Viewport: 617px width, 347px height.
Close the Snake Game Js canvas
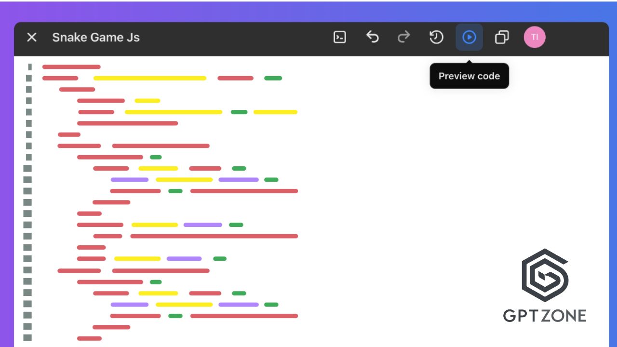coord(32,37)
